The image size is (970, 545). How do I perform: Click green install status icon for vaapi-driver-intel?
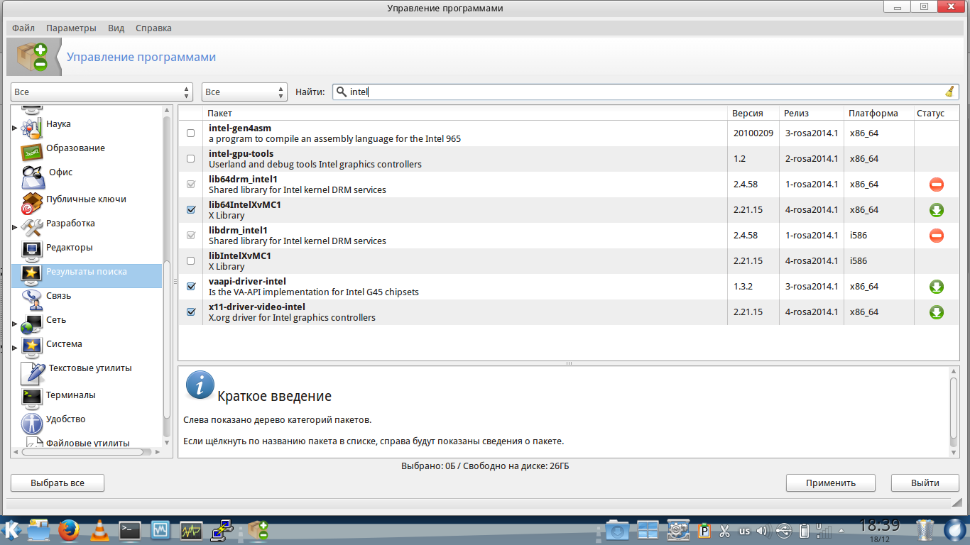click(x=936, y=287)
